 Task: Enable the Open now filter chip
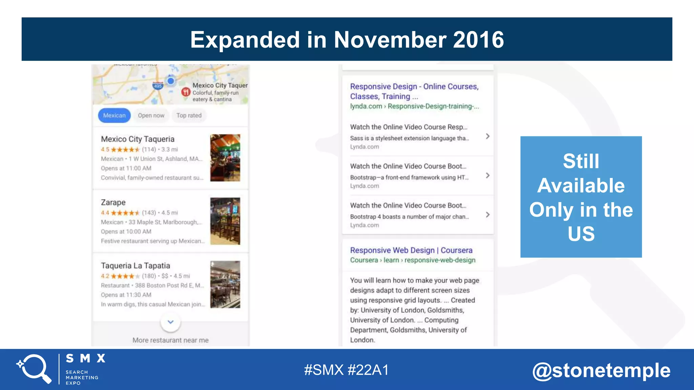tap(151, 115)
